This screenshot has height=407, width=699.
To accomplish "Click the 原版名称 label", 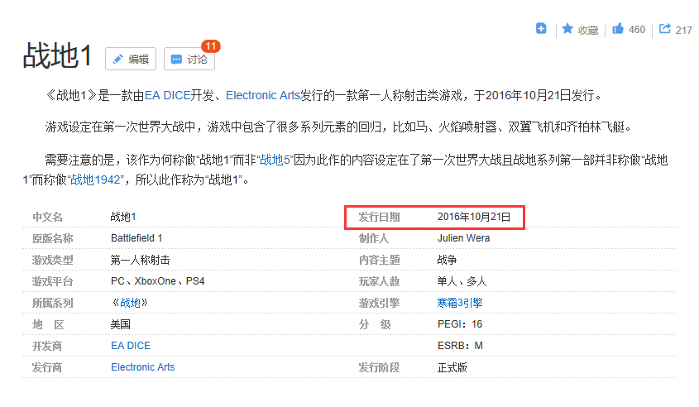I will pyautogui.click(x=53, y=238).
